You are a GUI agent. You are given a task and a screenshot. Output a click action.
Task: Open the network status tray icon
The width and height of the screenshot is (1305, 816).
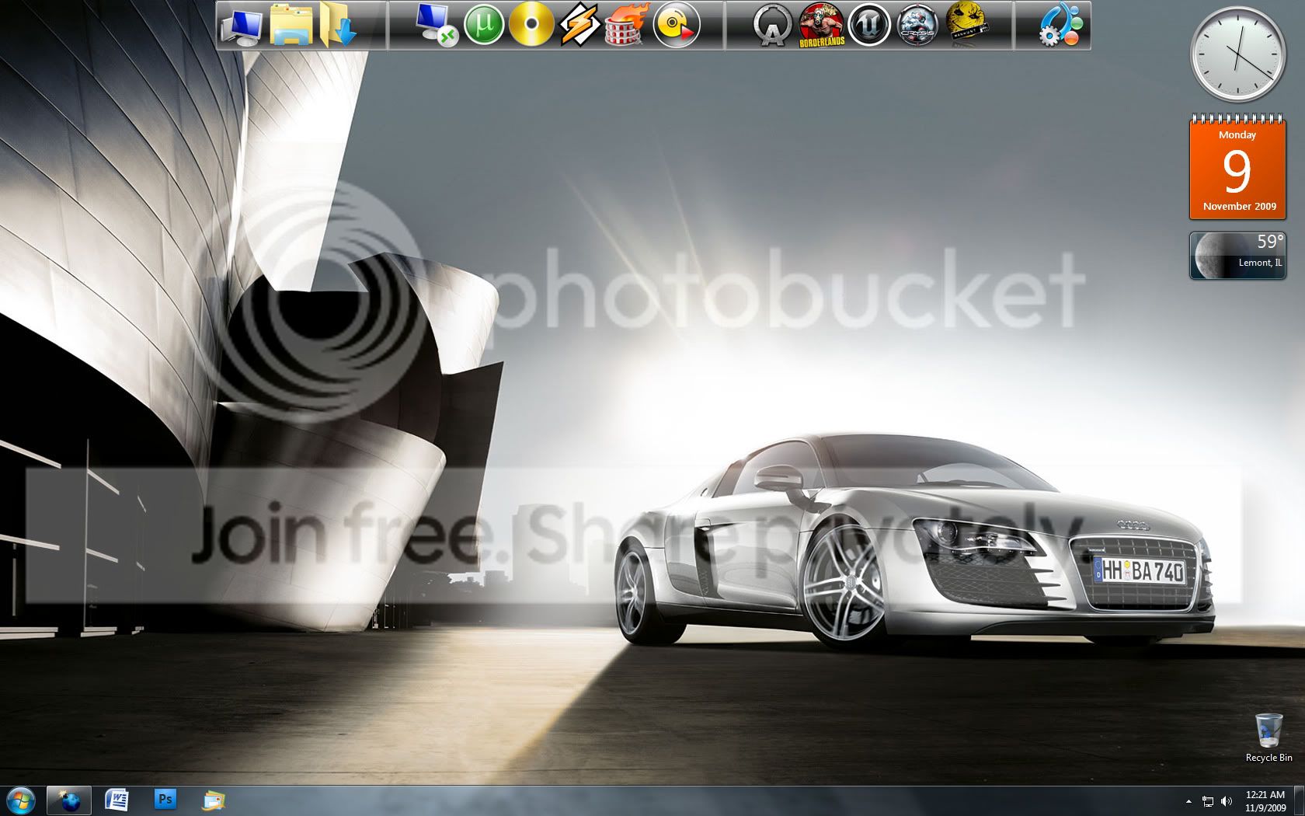point(1208,801)
